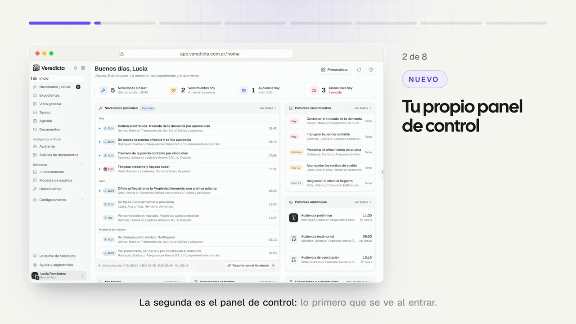This screenshot has height=324, width=576.
Task: Click the EJE badge on Téngase presente row
Action: click(x=108, y=169)
